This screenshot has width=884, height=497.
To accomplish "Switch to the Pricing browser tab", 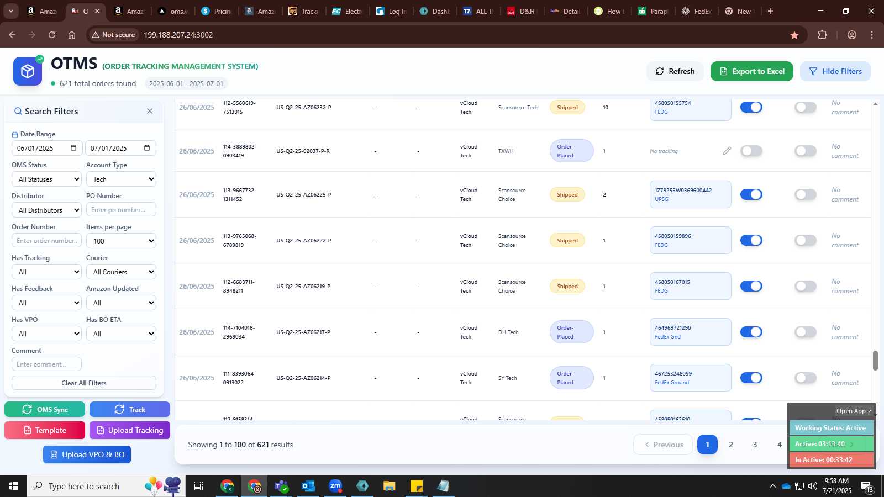I will [x=217, y=11].
